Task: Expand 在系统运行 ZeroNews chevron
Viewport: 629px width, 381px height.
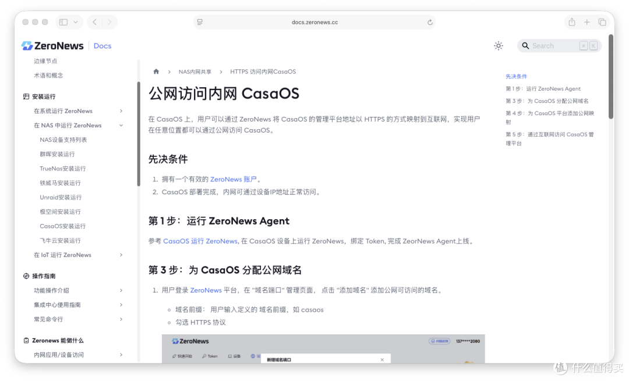Action: (x=121, y=111)
